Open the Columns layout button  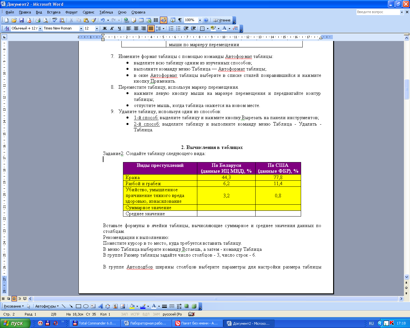[156, 20]
